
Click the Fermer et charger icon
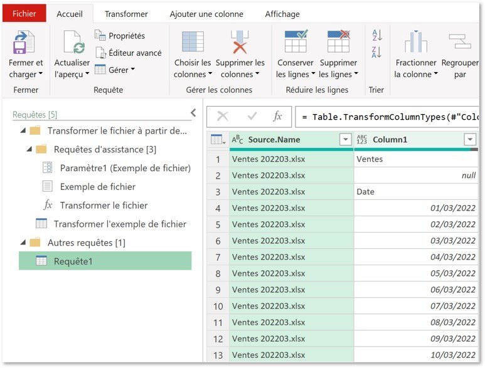[x=24, y=42]
